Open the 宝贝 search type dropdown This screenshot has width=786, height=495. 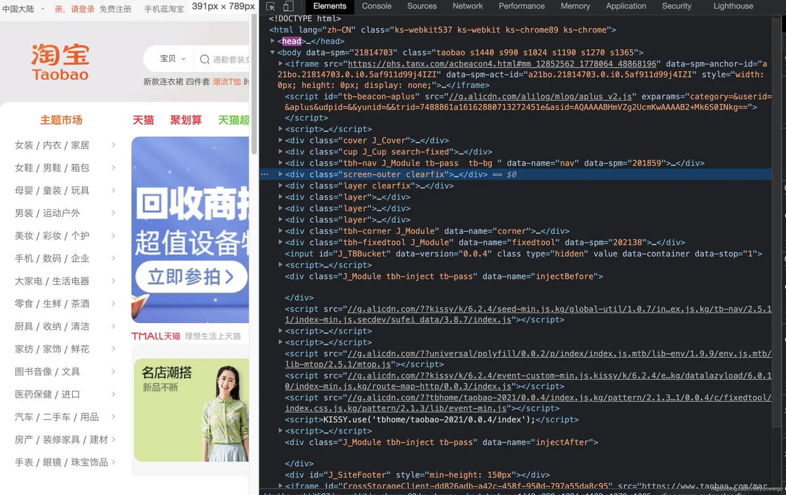pyautogui.click(x=173, y=59)
